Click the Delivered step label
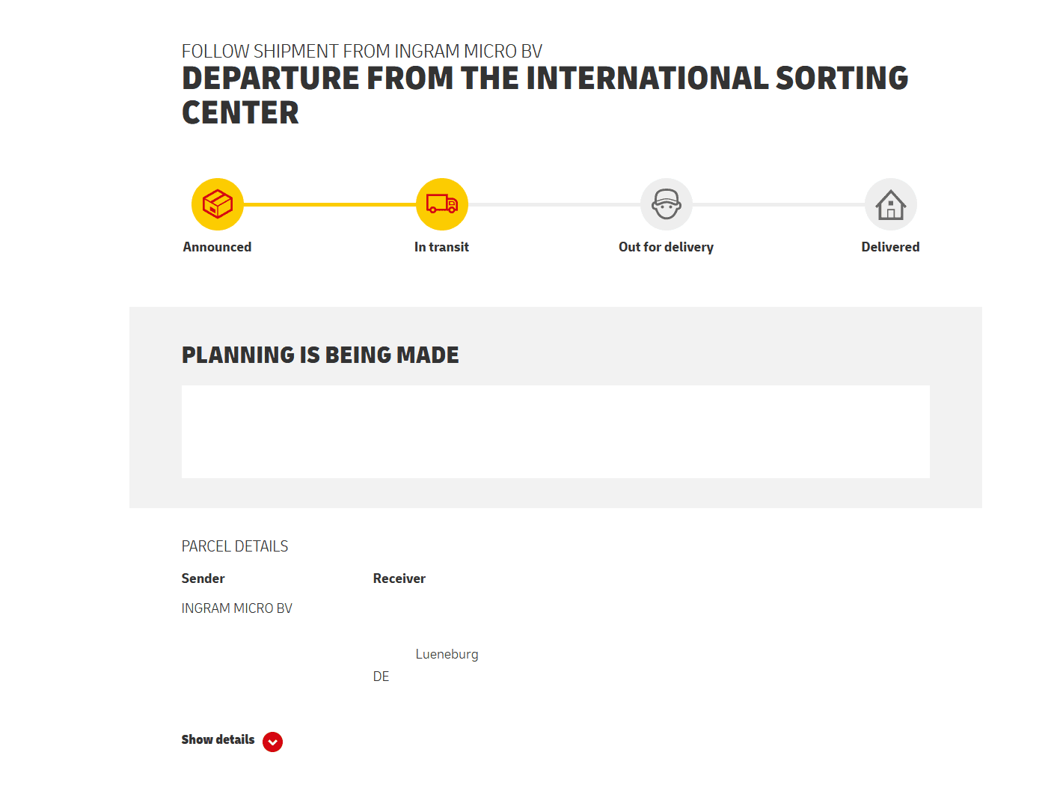The height and width of the screenshot is (794, 1057). (890, 247)
